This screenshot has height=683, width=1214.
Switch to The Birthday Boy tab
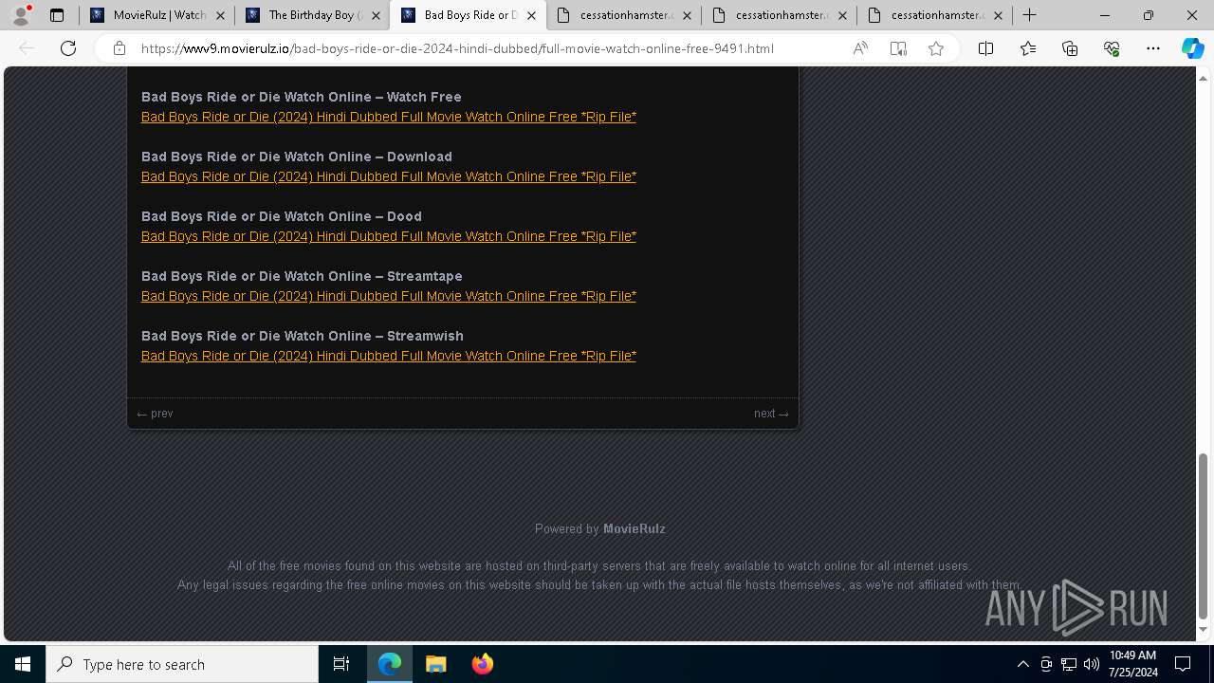coord(313,15)
